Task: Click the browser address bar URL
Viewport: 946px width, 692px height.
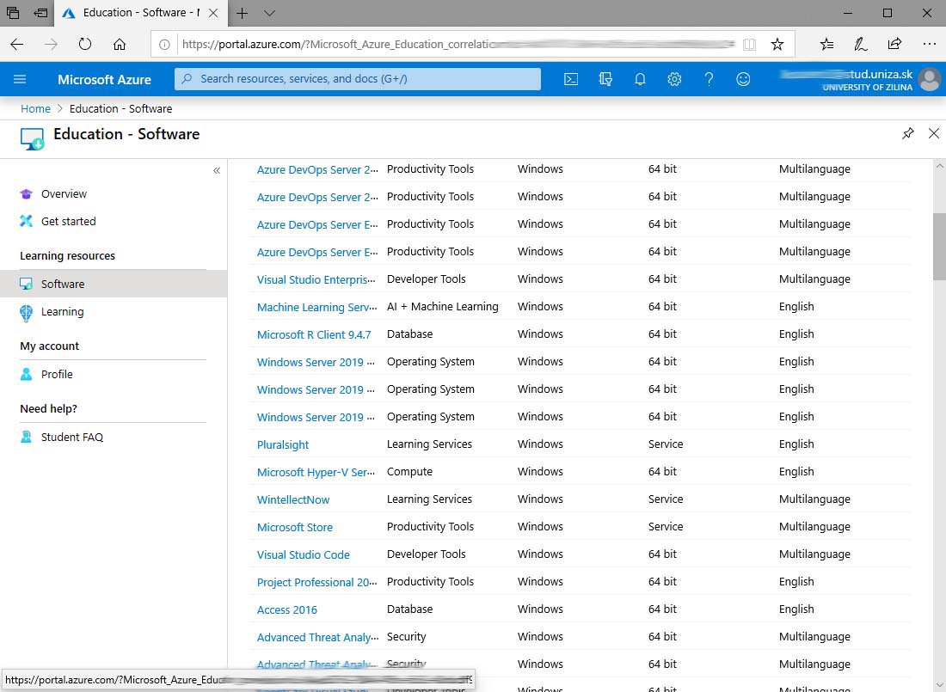Action: 458,44
